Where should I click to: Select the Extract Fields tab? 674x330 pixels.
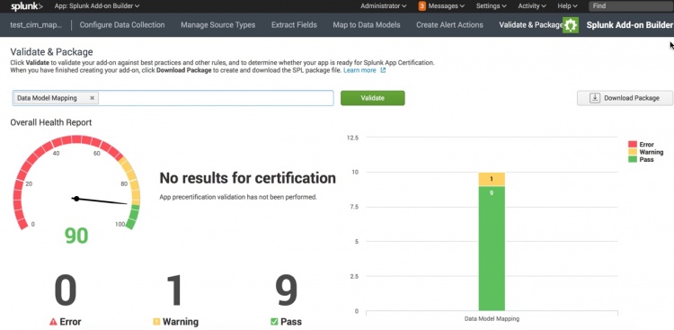point(294,25)
